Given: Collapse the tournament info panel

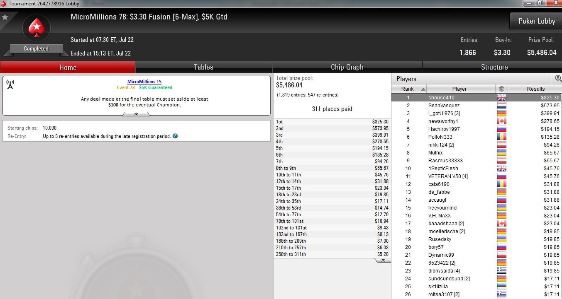Looking at the screenshot, I should [x=137, y=114].
